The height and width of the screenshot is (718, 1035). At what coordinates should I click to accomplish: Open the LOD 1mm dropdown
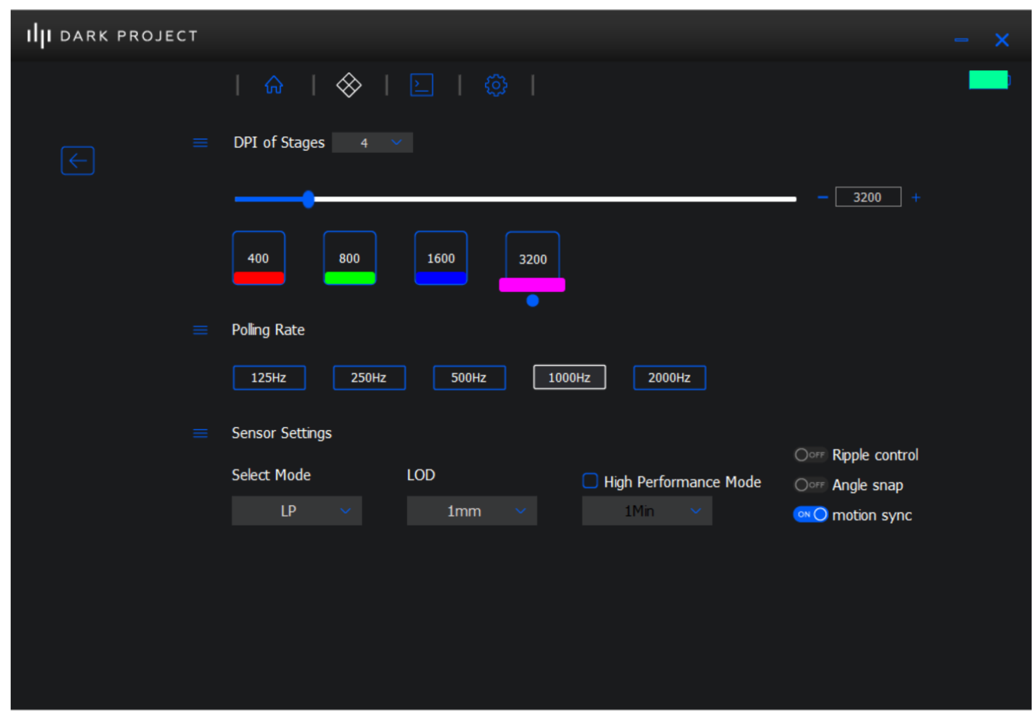[472, 511]
